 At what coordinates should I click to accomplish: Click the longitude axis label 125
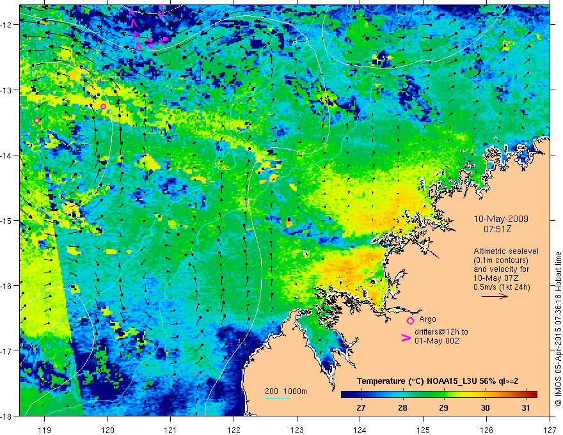click(x=424, y=430)
